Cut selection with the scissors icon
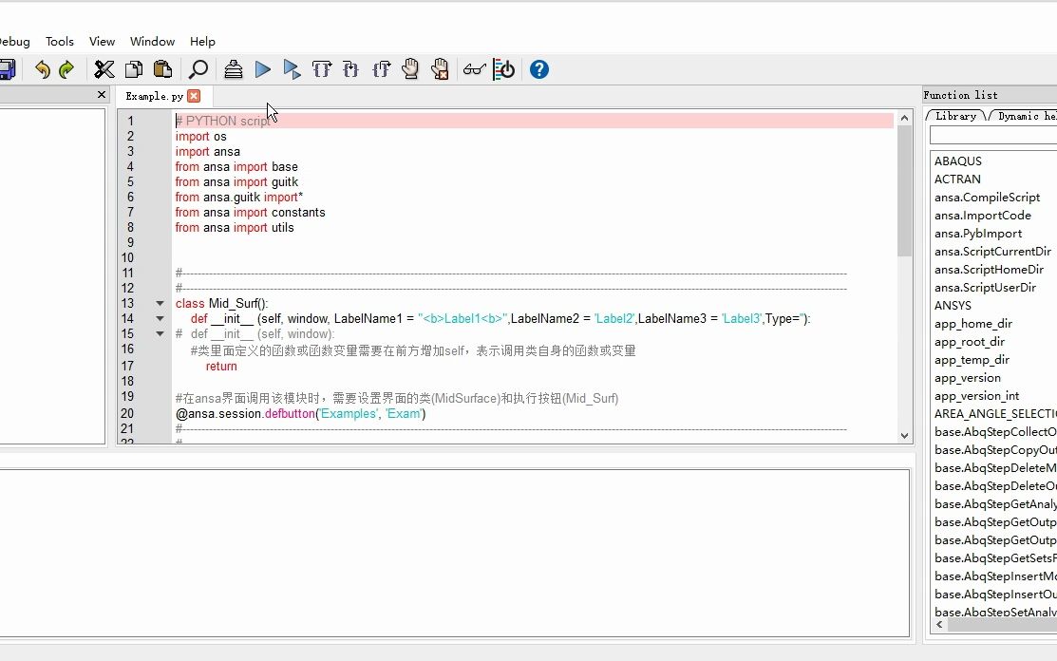Screen dimensions: 1057x661 (x=104, y=69)
